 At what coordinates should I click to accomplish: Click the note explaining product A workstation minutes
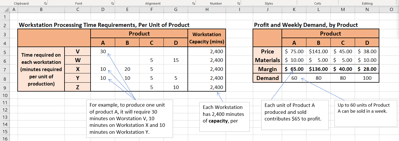pyautogui.click(x=130, y=118)
